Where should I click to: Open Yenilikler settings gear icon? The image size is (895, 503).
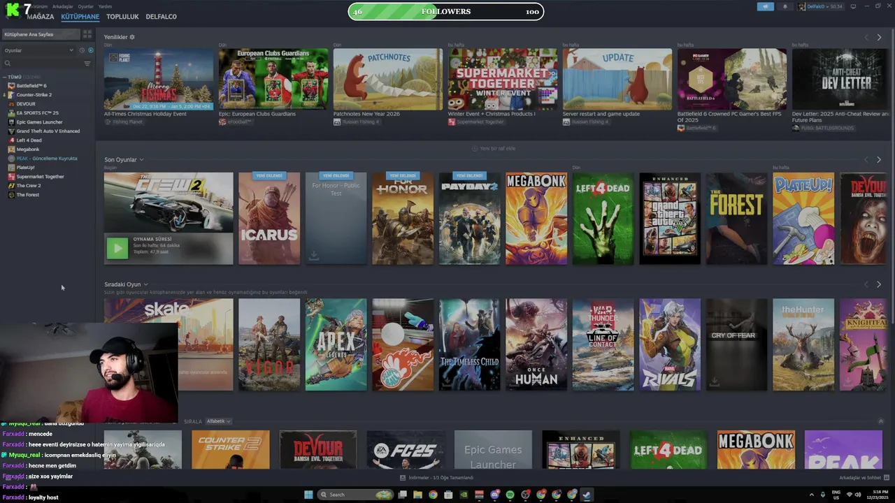(x=132, y=37)
